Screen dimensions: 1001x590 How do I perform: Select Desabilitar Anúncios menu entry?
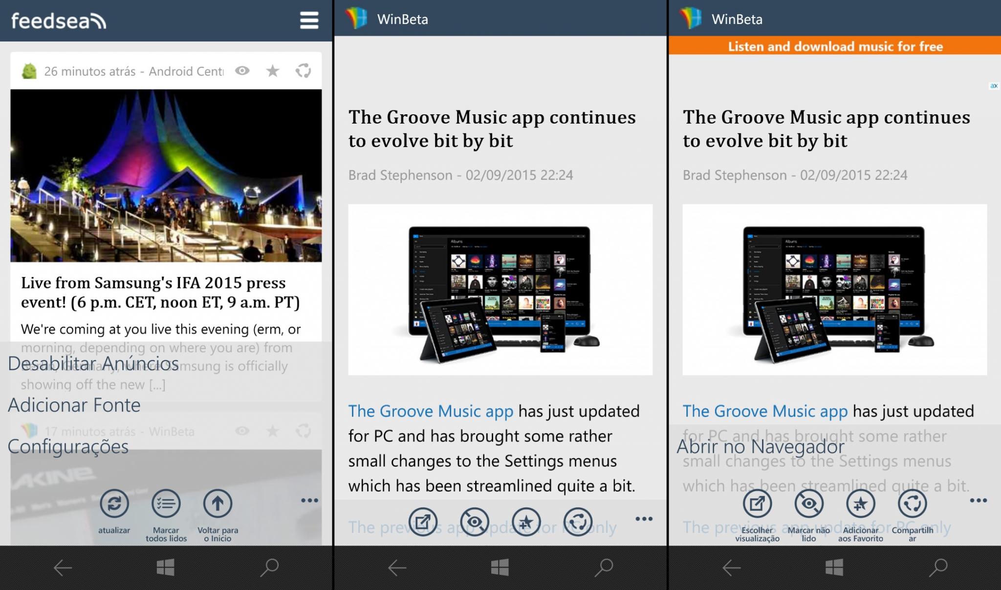93,363
